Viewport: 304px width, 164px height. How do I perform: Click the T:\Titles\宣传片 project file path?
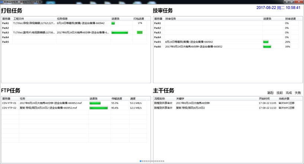[x=34, y=32]
